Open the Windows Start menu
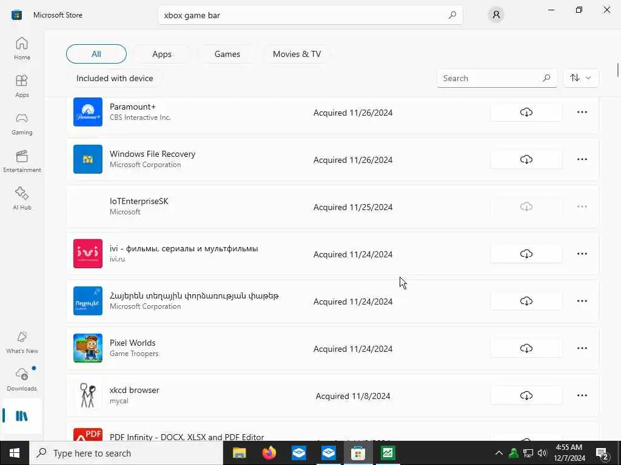Screen dimensions: 621x465 15,453
